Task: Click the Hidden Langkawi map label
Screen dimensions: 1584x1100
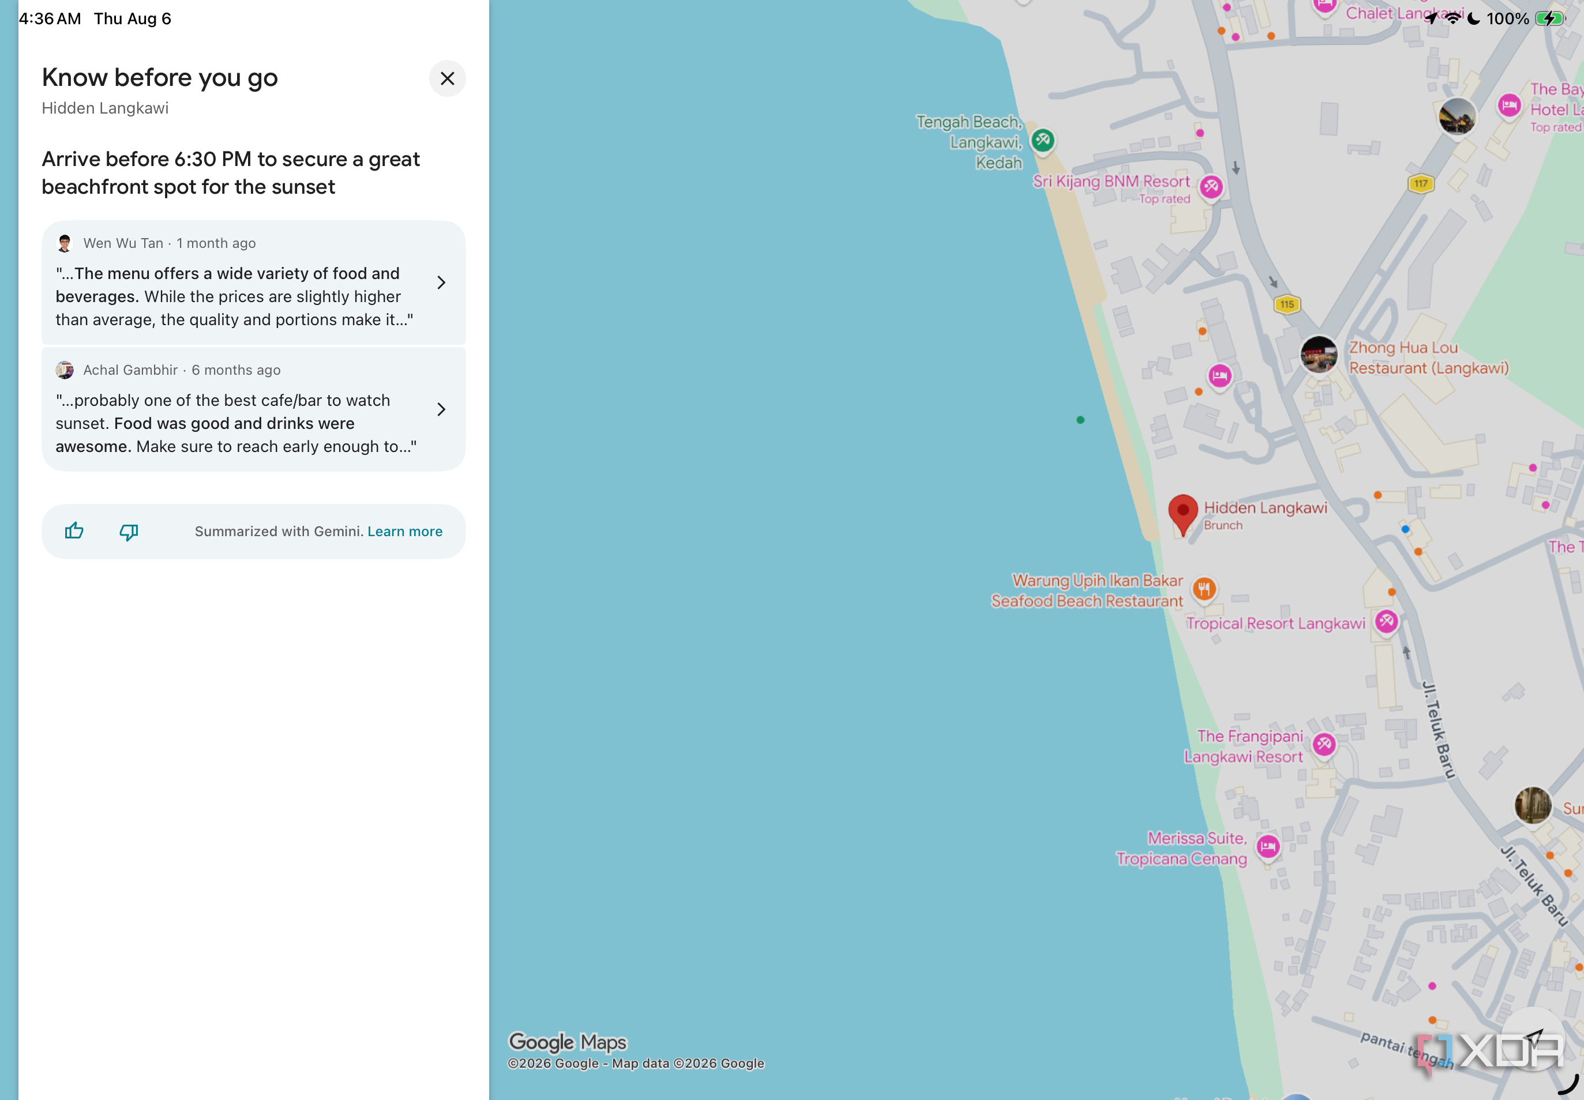Action: [1266, 508]
